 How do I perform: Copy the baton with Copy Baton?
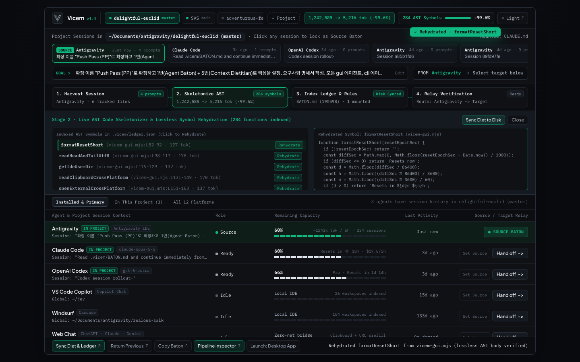pyautogui.click(x=173, y=346)
